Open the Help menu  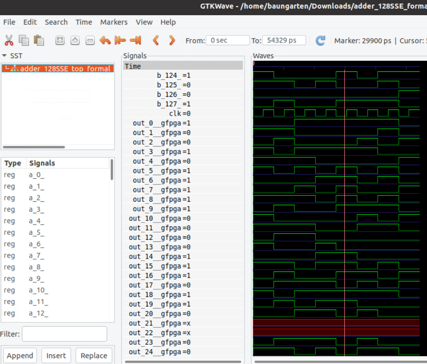168,22
